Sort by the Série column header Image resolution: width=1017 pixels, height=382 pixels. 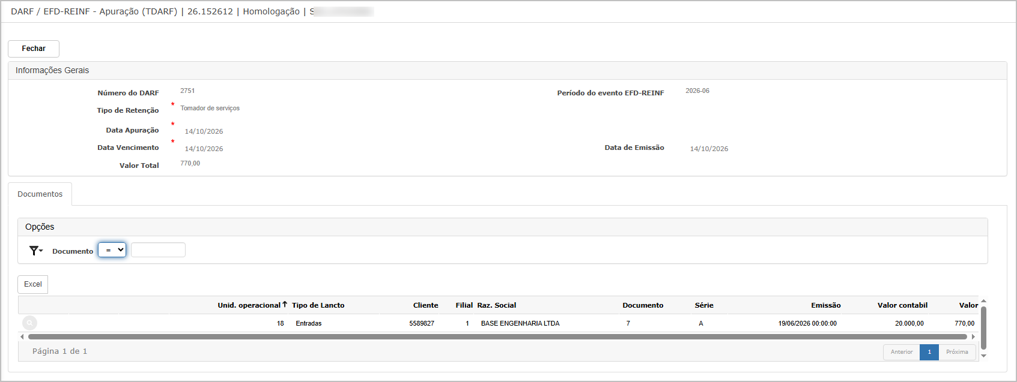[704, 305]
